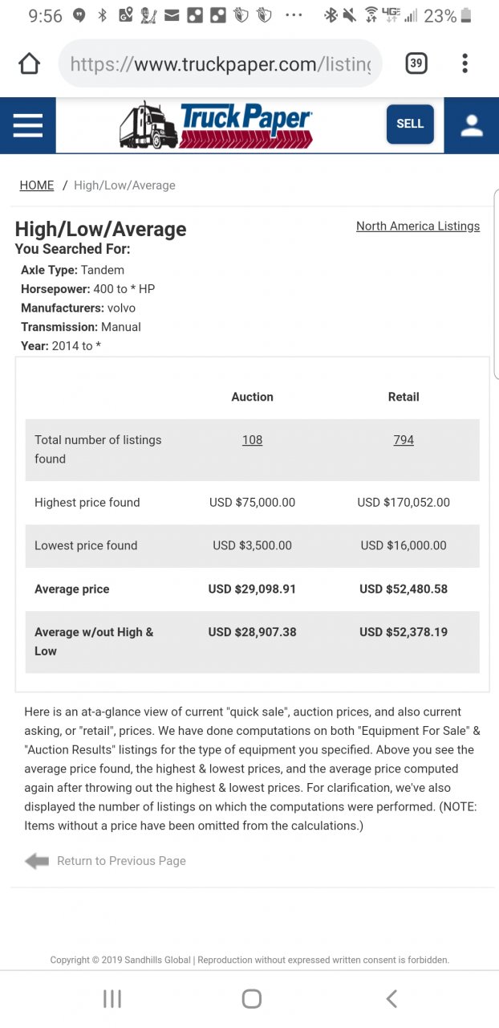The height and width of the screenshot is (1028, 499).
Task: View the 108 auction listings
Action: pos(252,440)
